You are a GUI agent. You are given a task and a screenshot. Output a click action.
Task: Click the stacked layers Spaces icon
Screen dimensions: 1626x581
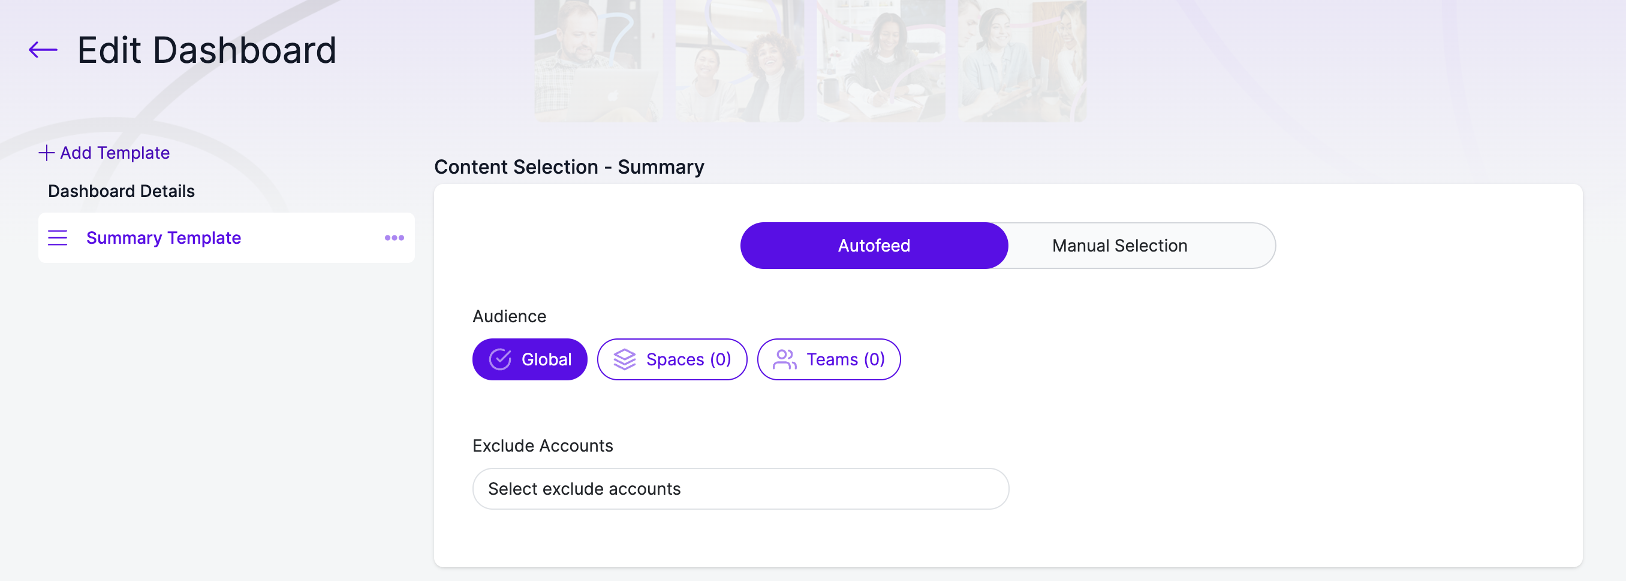coord(624,359)
